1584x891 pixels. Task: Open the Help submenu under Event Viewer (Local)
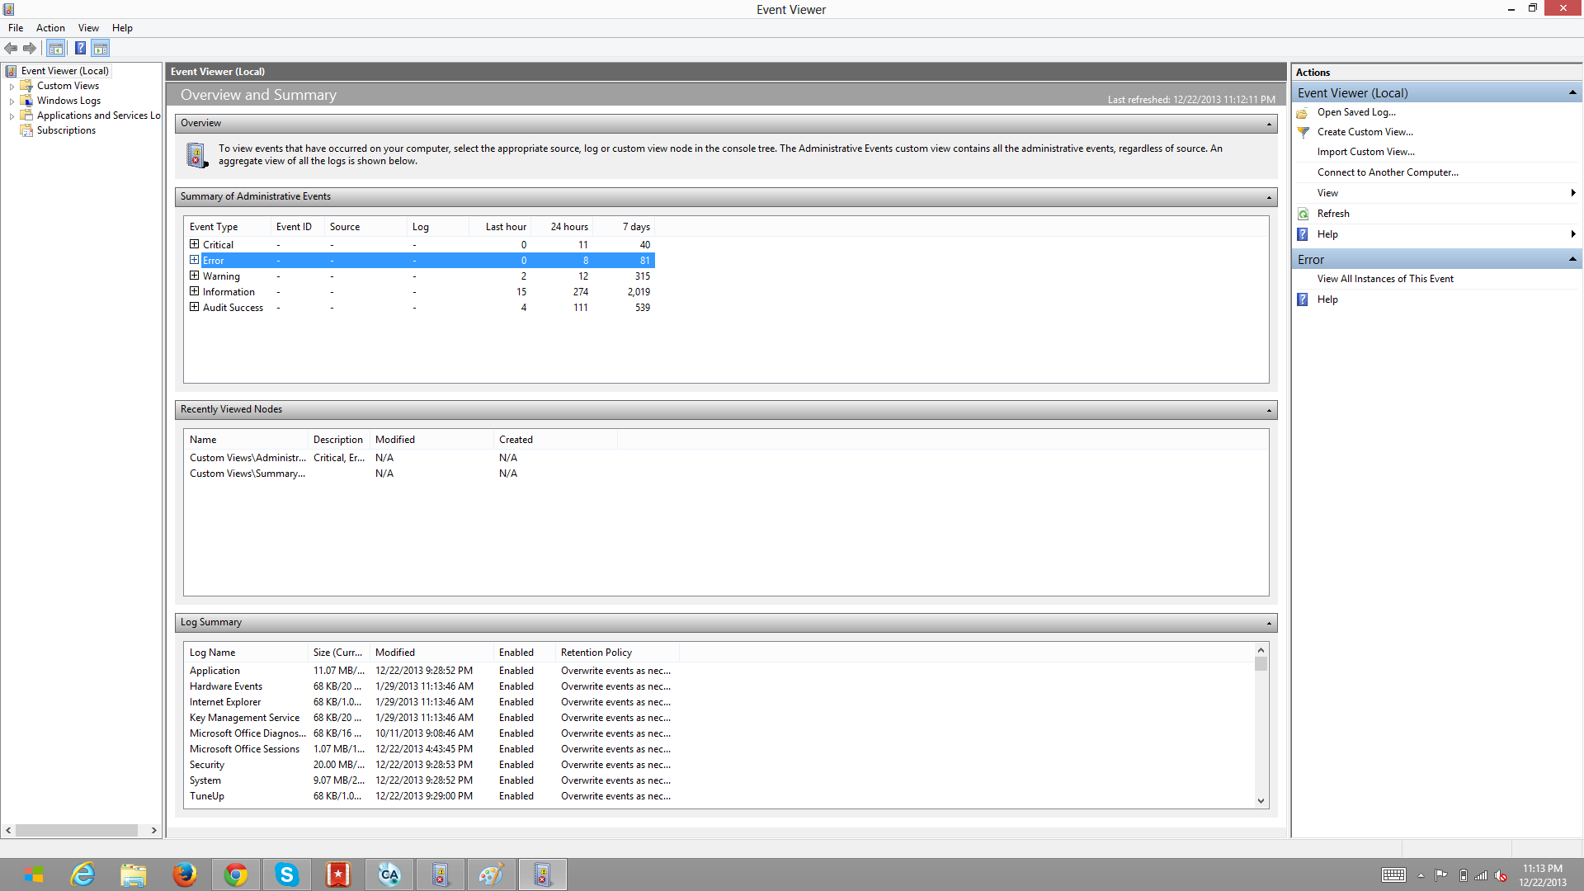(1437, 234)
